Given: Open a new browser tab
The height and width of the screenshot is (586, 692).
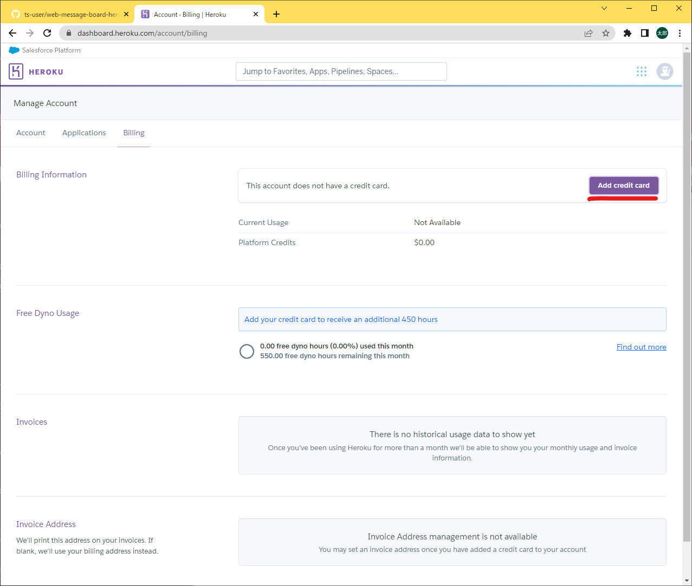Looking at the screenshot, I should [x=276, y=14].
